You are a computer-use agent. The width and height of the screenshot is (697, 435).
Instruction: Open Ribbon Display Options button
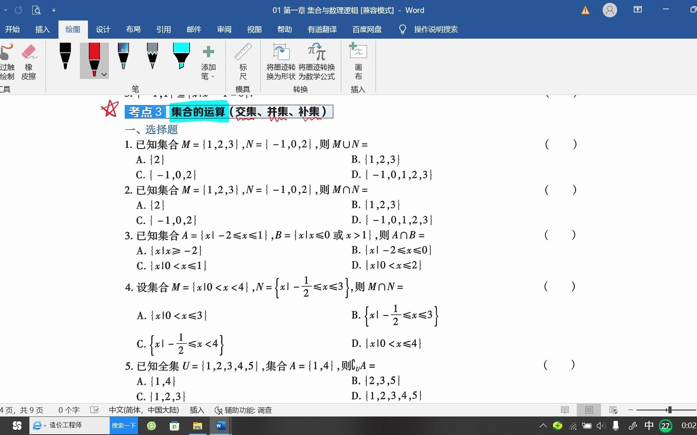click(x=638, y=10)
